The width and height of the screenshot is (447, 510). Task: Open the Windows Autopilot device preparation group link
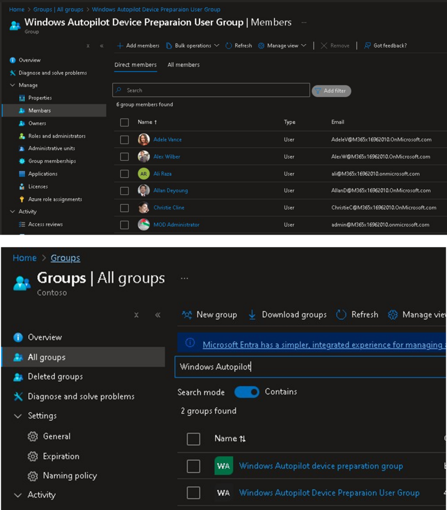pos(321,466)
